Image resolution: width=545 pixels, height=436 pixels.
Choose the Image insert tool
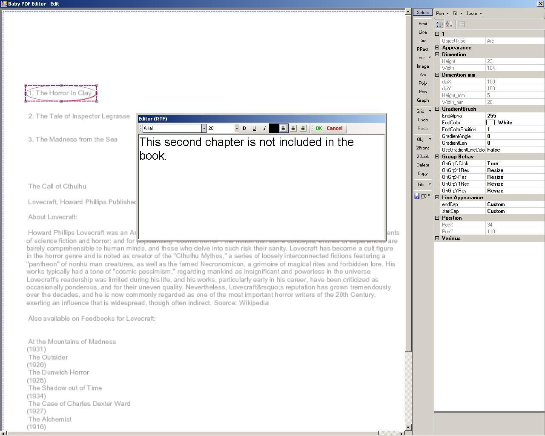tap(423, 66)
